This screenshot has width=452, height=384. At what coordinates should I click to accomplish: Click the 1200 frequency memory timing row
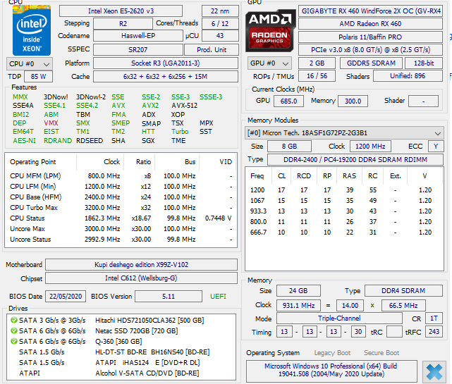[344, 190]
